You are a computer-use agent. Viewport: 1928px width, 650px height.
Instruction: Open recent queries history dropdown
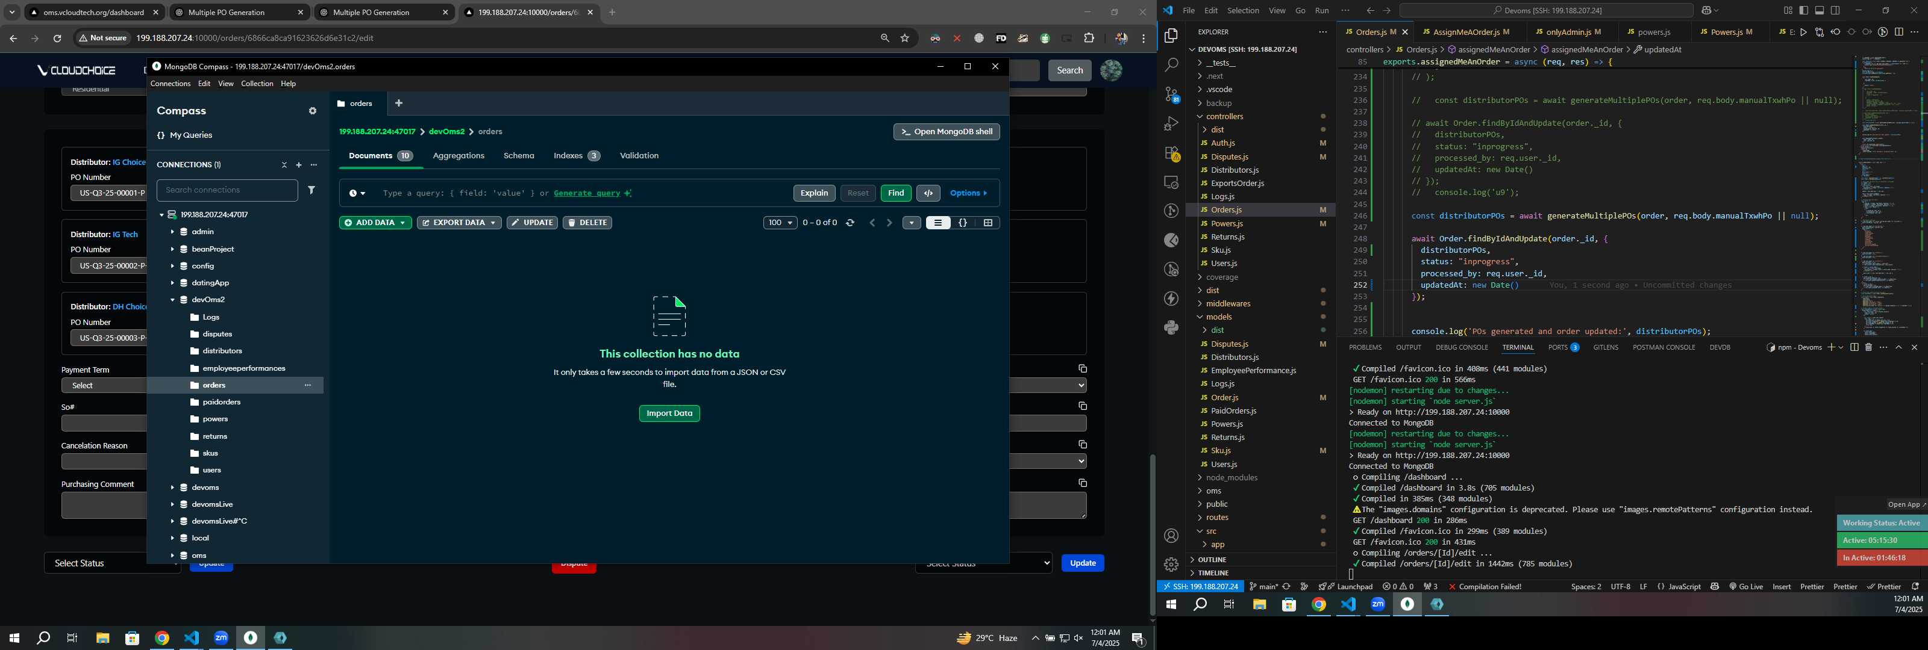(x=357, y=193)
